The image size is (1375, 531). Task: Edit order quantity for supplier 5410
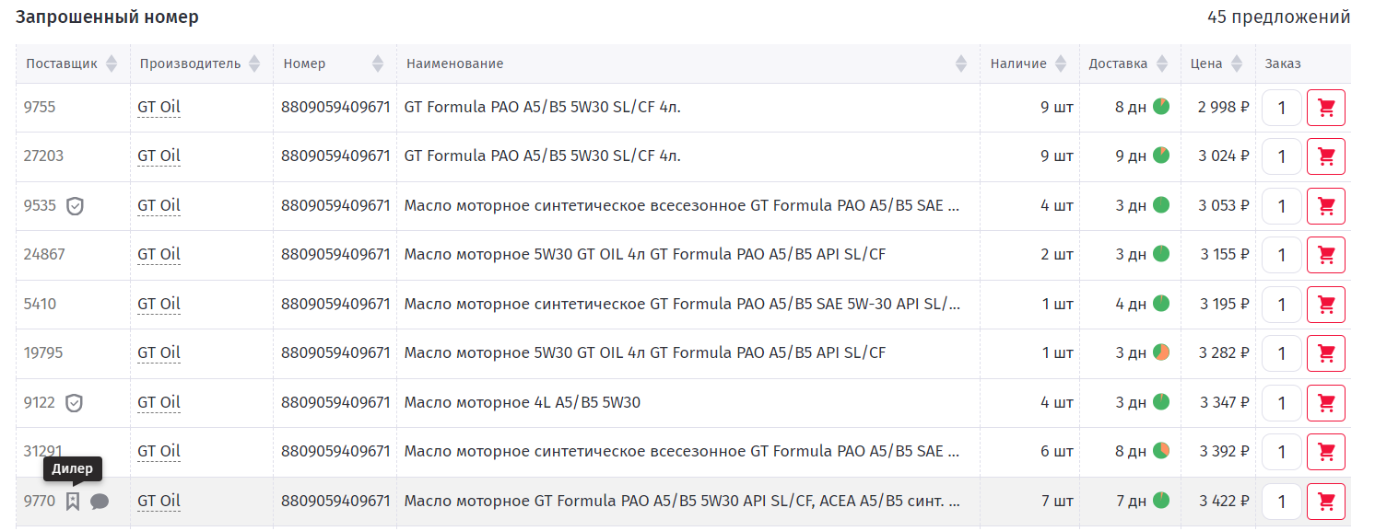pos(1282,305)
